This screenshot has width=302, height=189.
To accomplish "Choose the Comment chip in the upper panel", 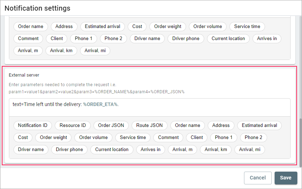I will [28, 39].
